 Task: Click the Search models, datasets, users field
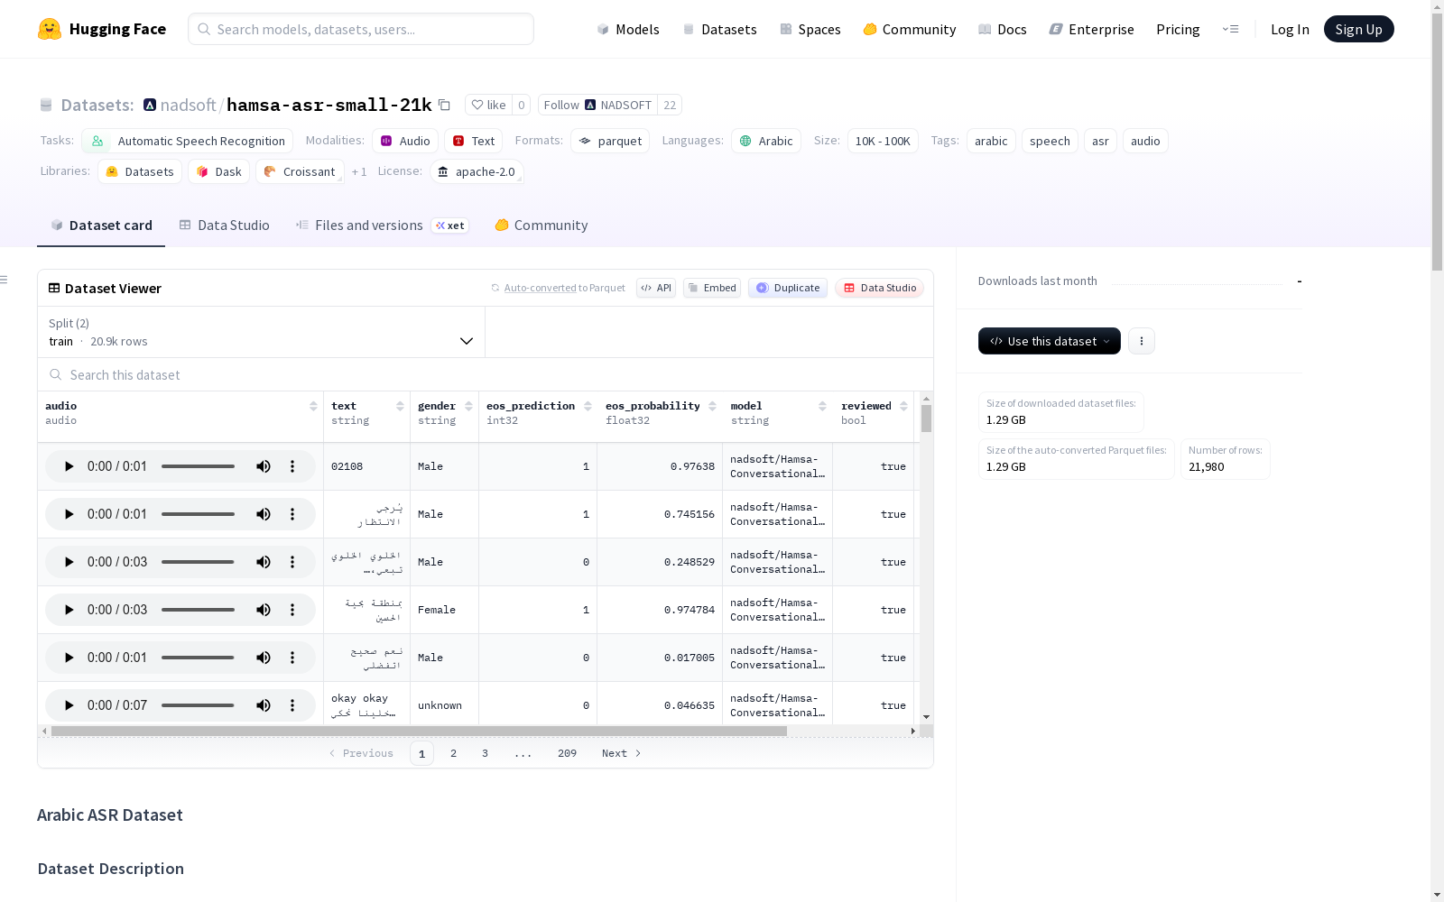[361, 29]
